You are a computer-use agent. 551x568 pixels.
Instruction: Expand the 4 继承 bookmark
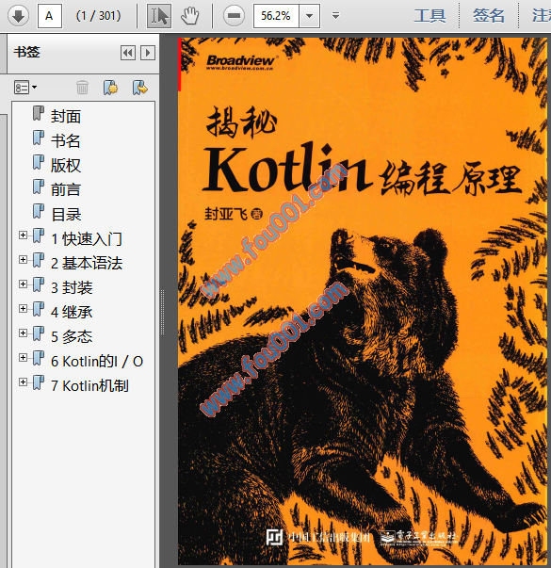(x=23, y=309)
